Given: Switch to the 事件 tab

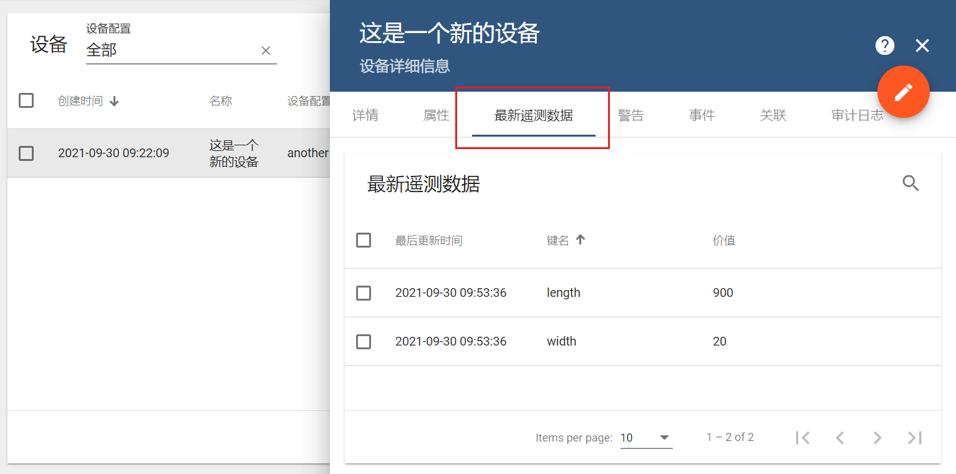Looking at the screenshot, I should point(702,115).
